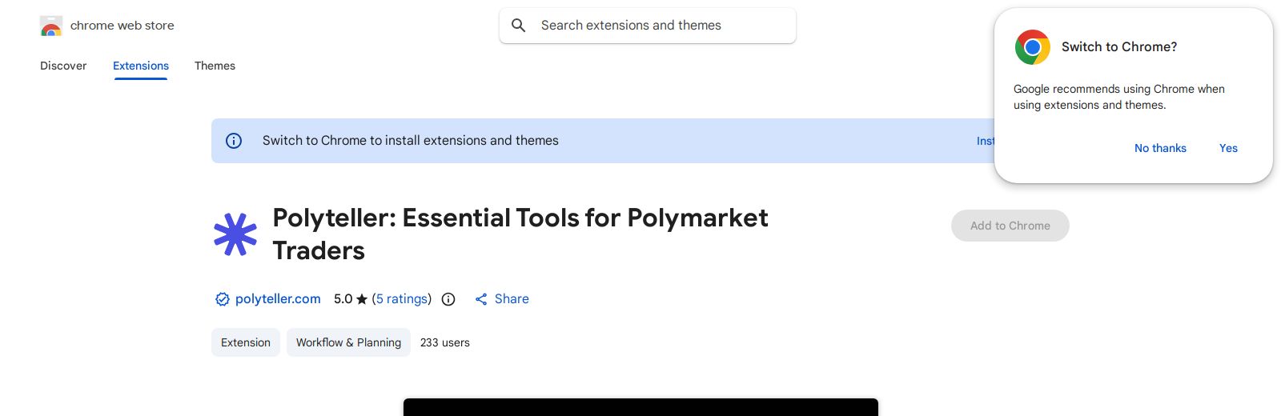1281x416 pixels.
Task: Click the Chrome logo in the popup
Action: tap(1032, 47)
